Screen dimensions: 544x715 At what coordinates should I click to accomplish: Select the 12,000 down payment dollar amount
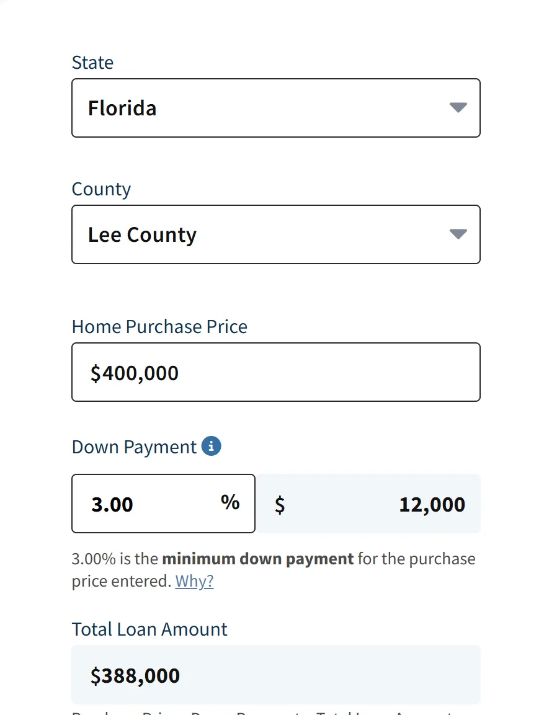point(432,504)
